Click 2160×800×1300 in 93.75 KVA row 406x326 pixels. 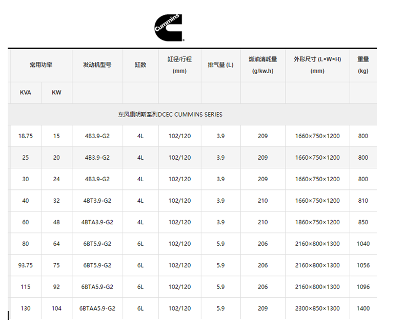[317, 265]
